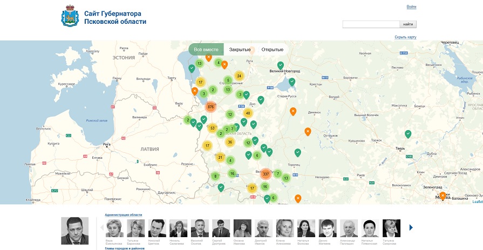The height and width of the screenshot is (250, 483).
Task: Collapse map via 'Скрыть карту'
Action: tap(405, 37)
